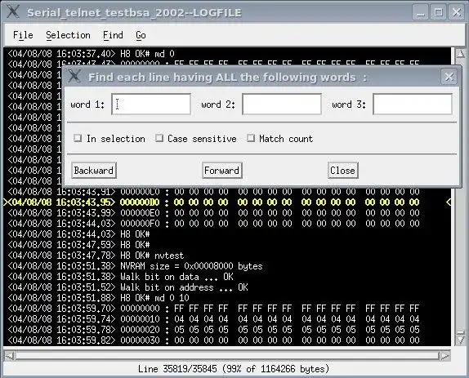
Task: Minimize the LOGFILE window
Action: point(421,12)
